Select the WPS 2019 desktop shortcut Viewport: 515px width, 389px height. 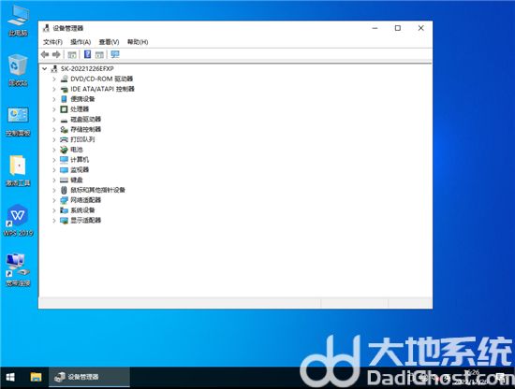pyautogui.click(x=18, y=221)
